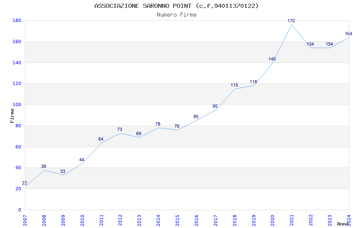Screen dimensions: 353x228
Task: Click the x-axis year 2011
Action: tap(101, 220)
